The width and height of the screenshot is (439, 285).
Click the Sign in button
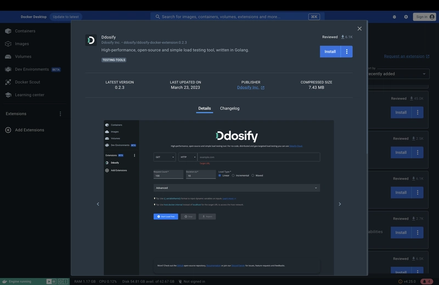424,17
